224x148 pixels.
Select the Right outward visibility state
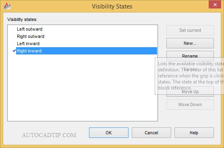pos(31,36)
